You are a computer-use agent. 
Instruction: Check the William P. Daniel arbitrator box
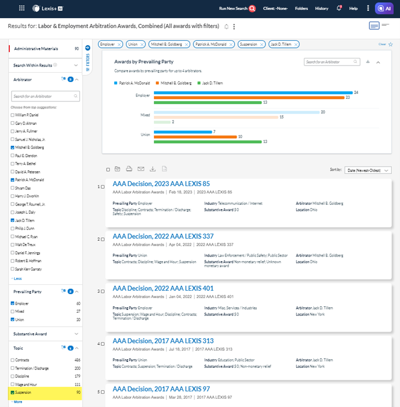point(13,115)
